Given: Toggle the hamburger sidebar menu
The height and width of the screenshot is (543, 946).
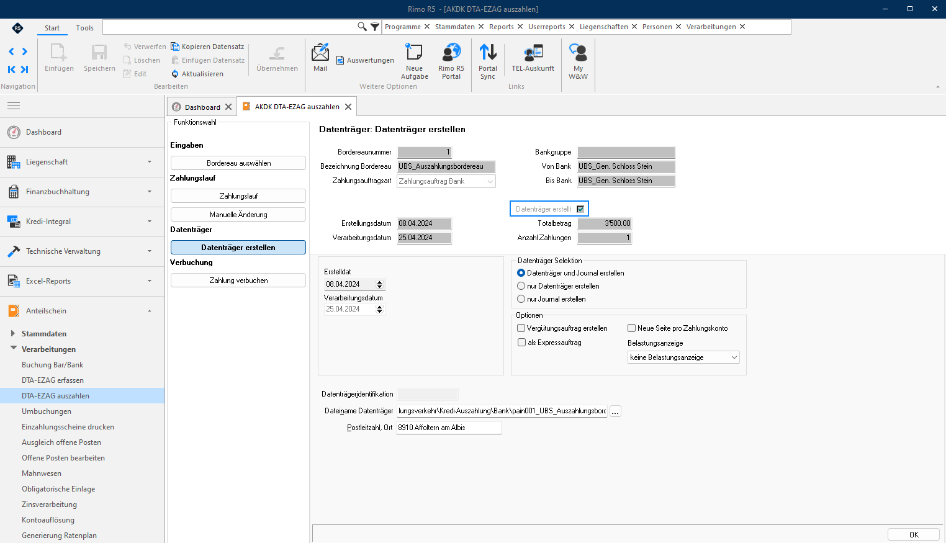Looking at the screenshot, I should click(14, 106).
